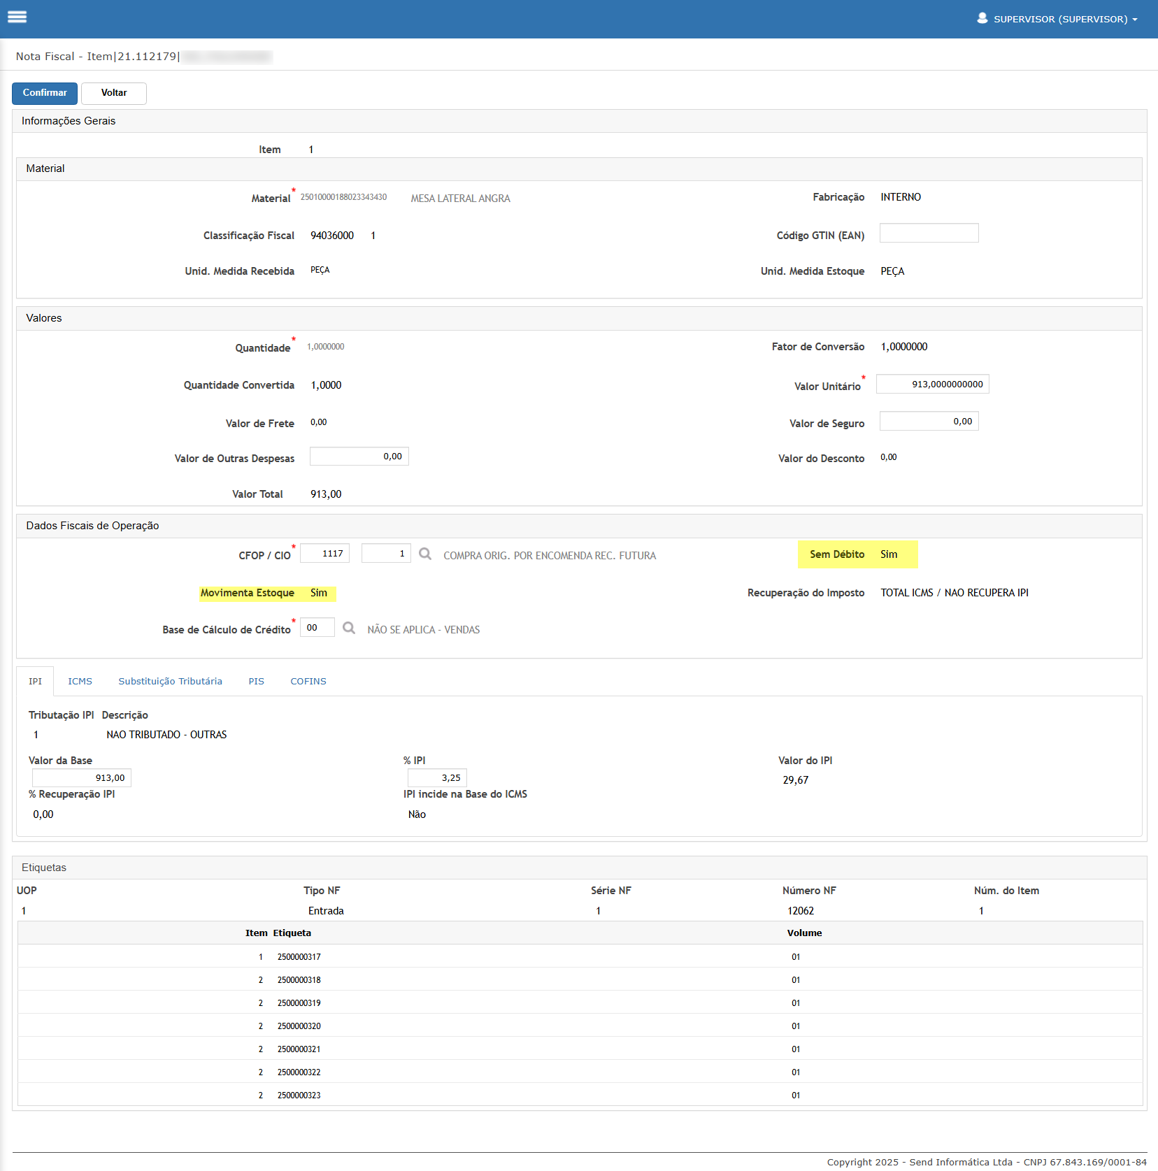Focus the CIO field next to CFOP
The height and width of the screenshot is (1171, 1158).
click(386, 553)
